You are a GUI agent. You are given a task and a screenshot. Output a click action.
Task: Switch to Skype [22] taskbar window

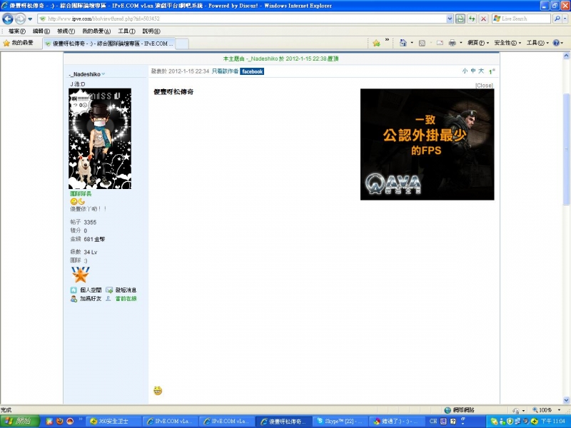point(340,422)
